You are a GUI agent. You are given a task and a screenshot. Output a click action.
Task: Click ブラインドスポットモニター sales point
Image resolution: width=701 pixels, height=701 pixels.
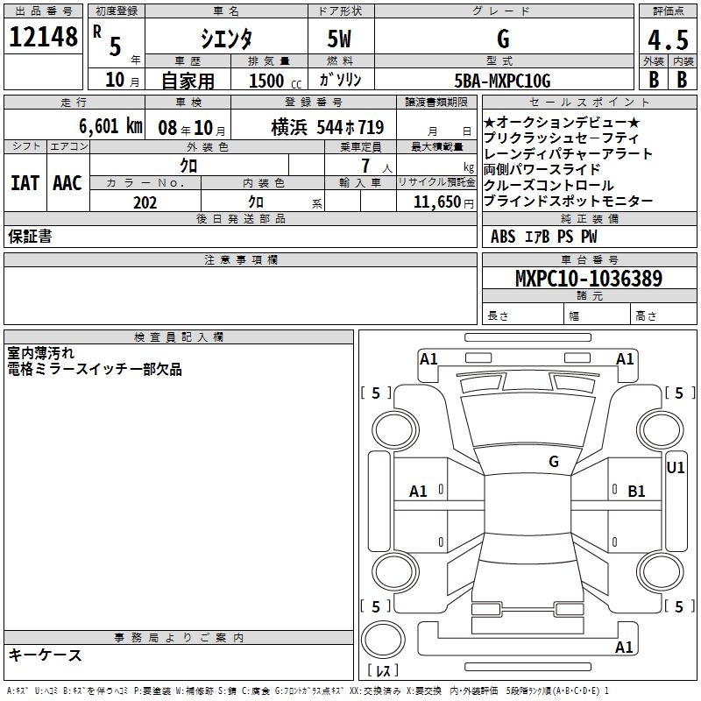pyautogui.click(x=568, y=202)
